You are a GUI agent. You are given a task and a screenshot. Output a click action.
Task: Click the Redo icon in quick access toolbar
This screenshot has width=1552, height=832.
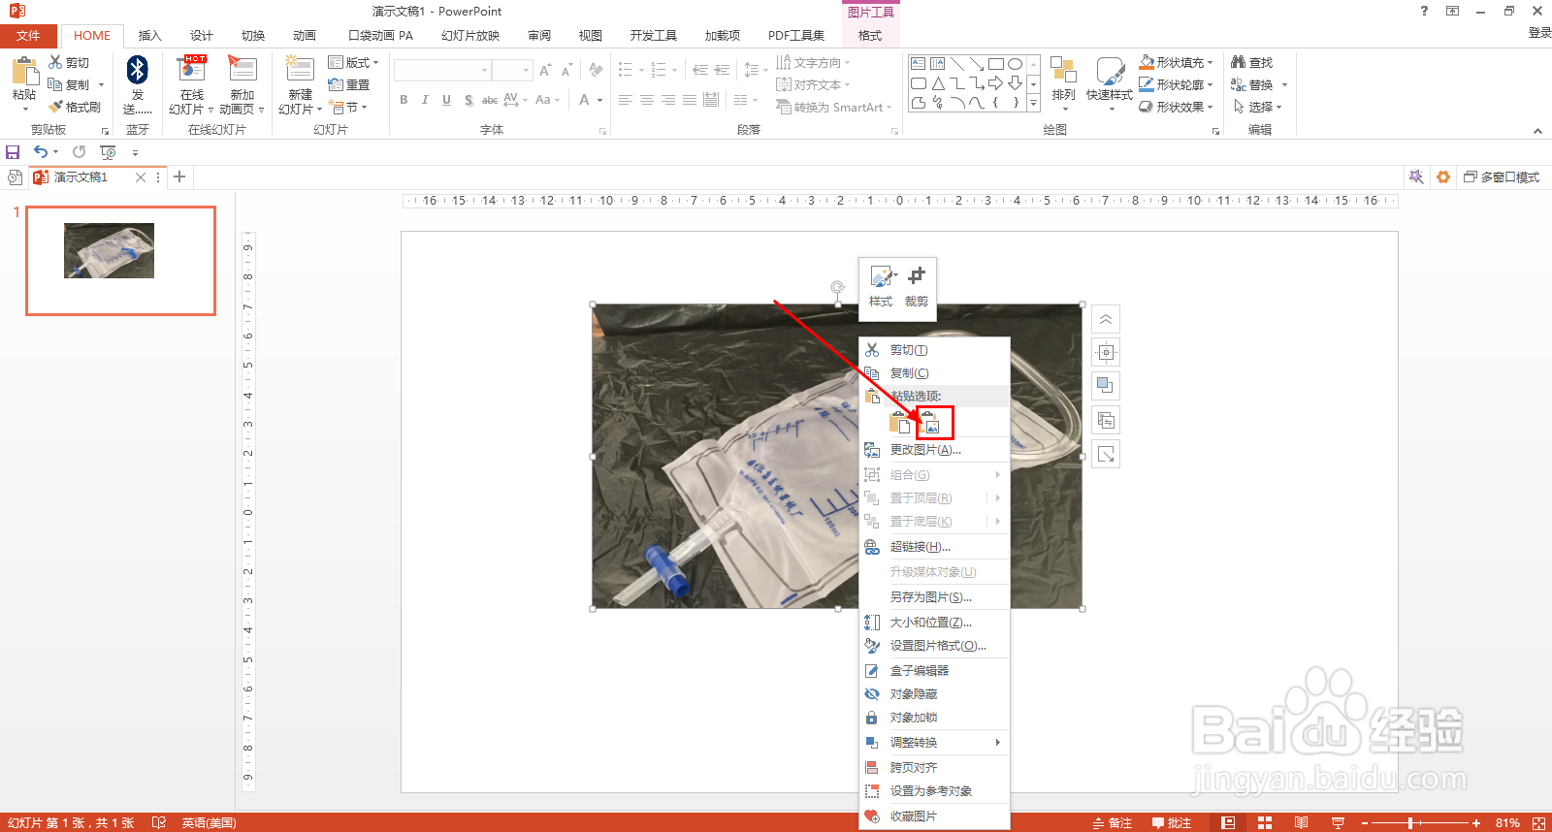coord(79,152)
